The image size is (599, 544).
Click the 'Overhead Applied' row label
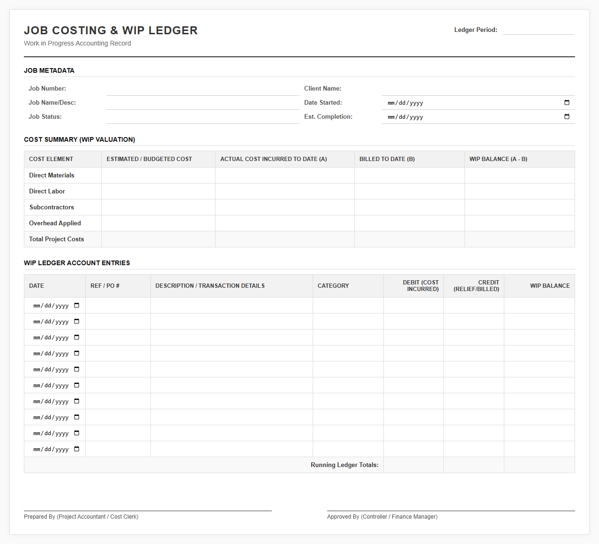[55, 223]
